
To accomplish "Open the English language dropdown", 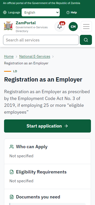I will (41, 12).
